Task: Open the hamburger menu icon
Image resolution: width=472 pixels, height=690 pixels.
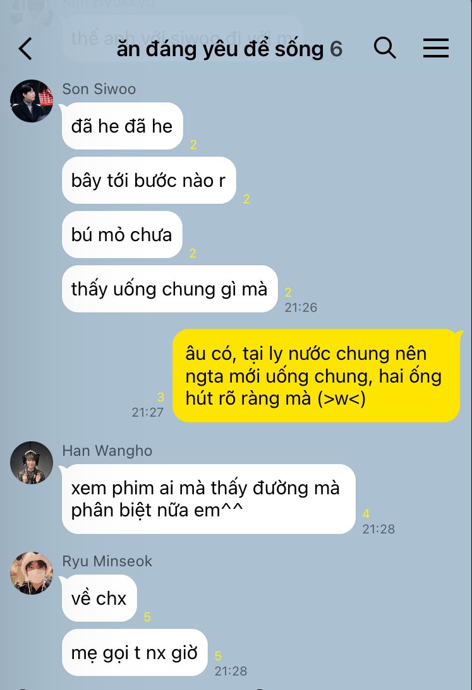Action: click(436, 48)
